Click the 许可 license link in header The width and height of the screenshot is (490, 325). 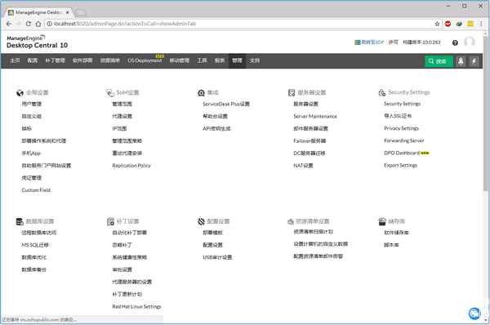point(394,42)
